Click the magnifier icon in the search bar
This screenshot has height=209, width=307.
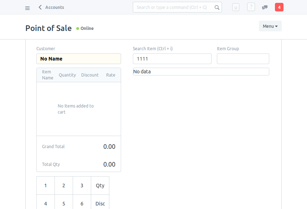(x=217, y=7)
